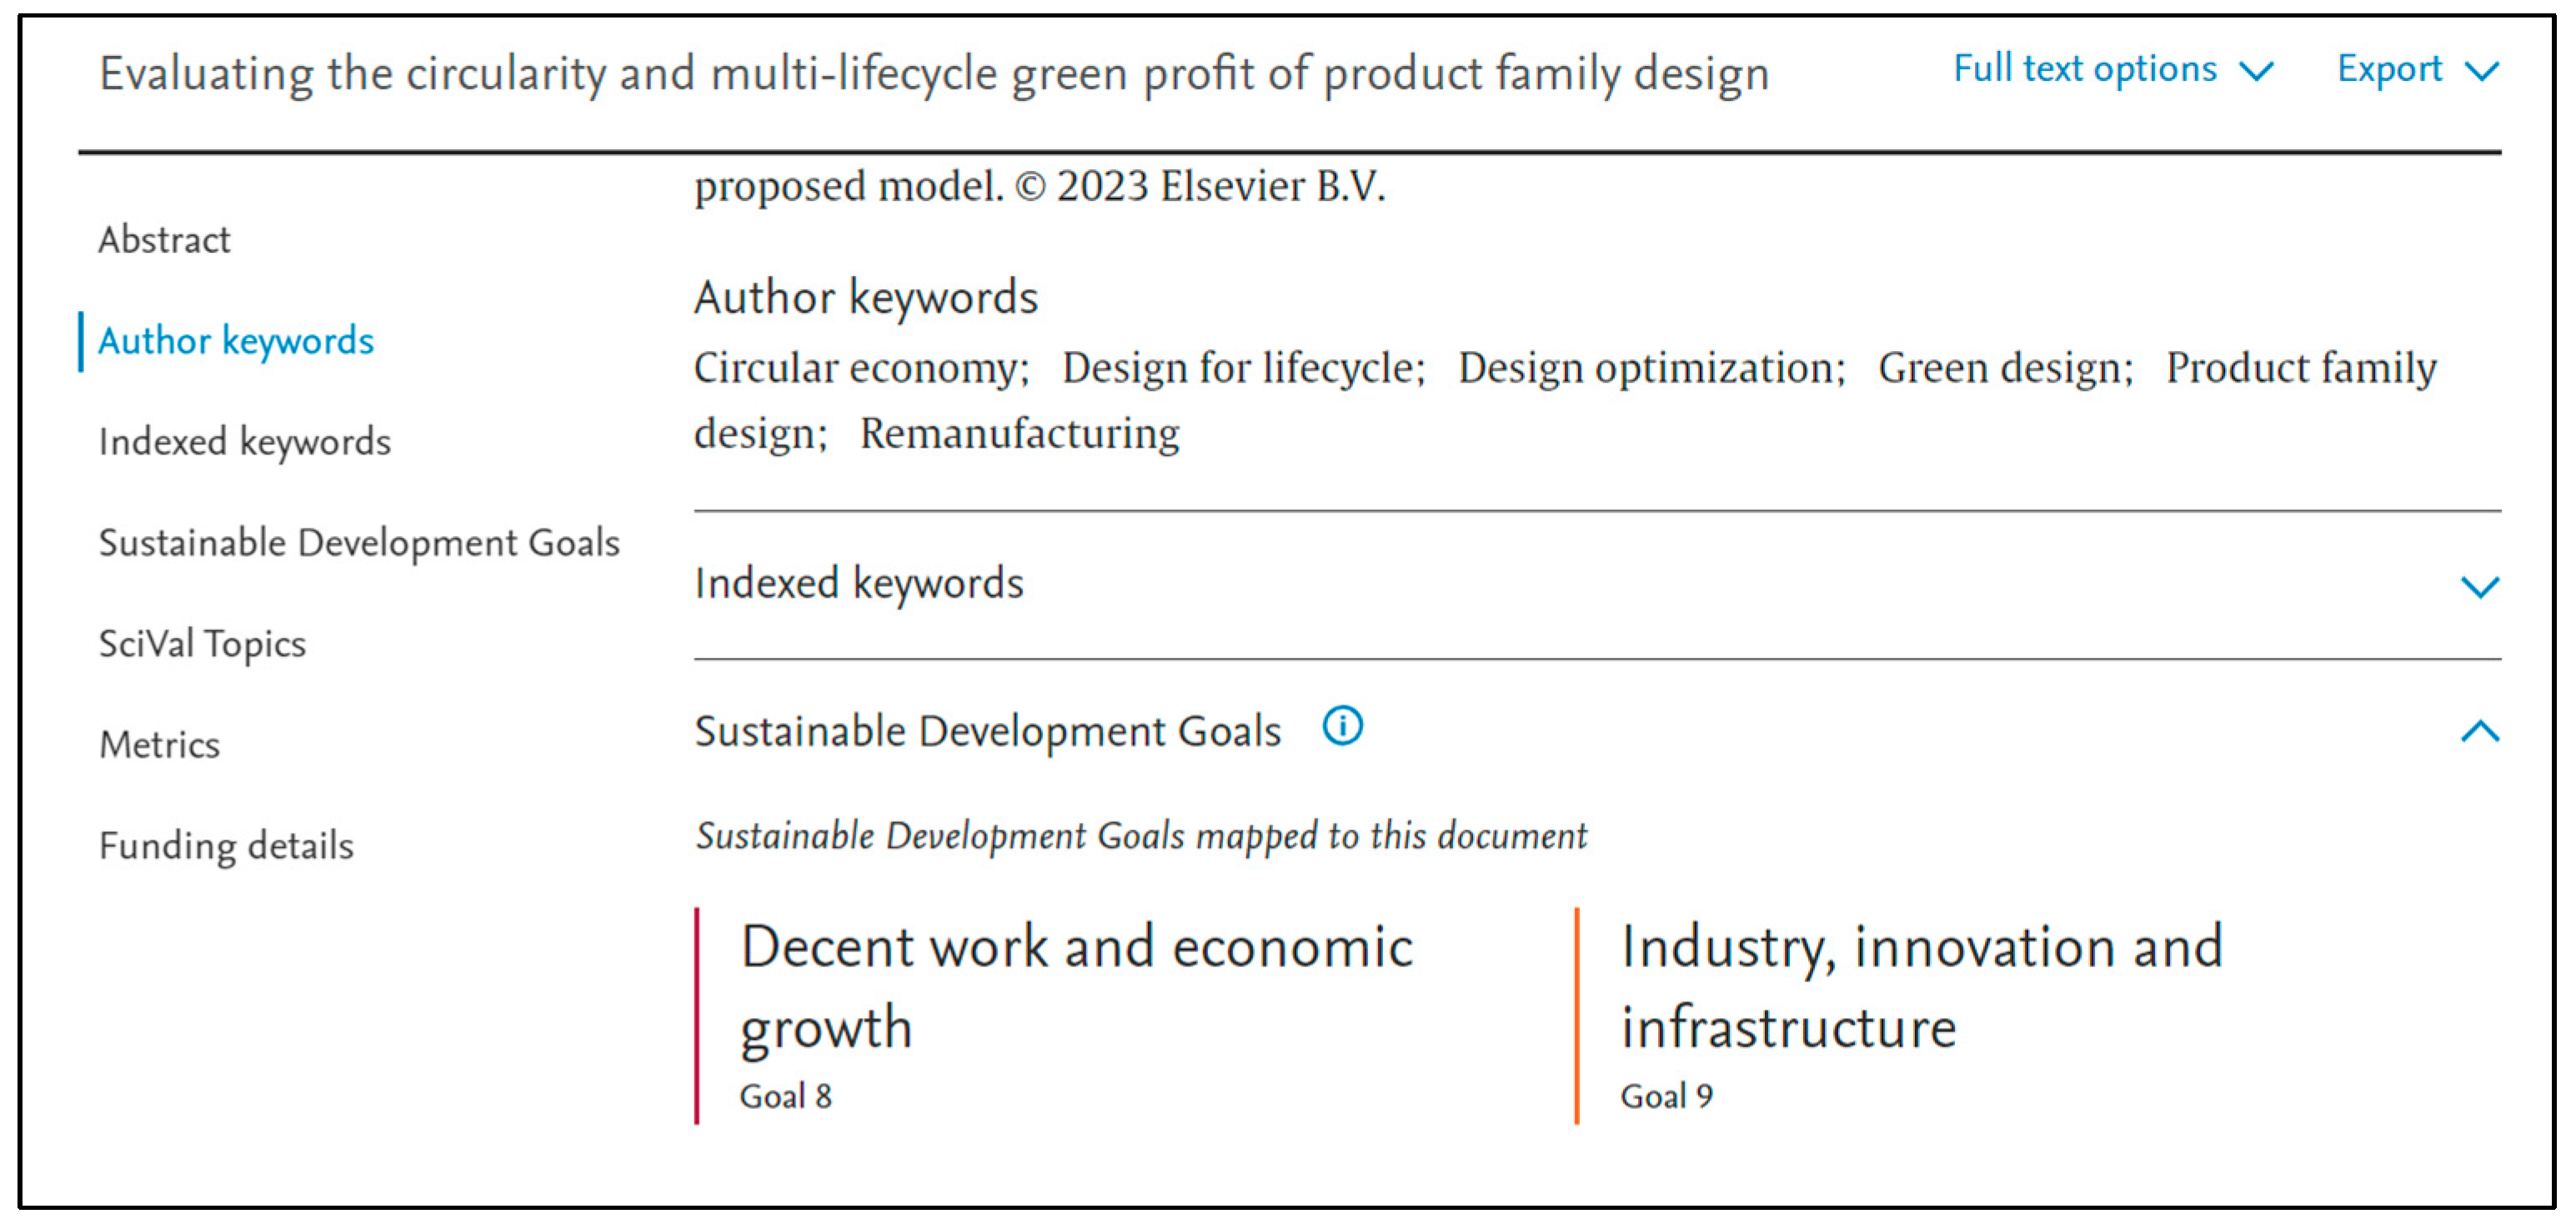Select Author keywords in the sidebar navigation

pos(236,341)
